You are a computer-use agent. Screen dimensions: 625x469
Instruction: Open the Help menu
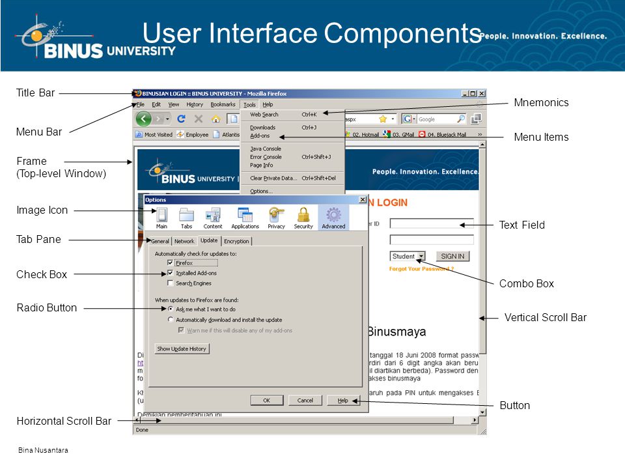tap(268, 104)
